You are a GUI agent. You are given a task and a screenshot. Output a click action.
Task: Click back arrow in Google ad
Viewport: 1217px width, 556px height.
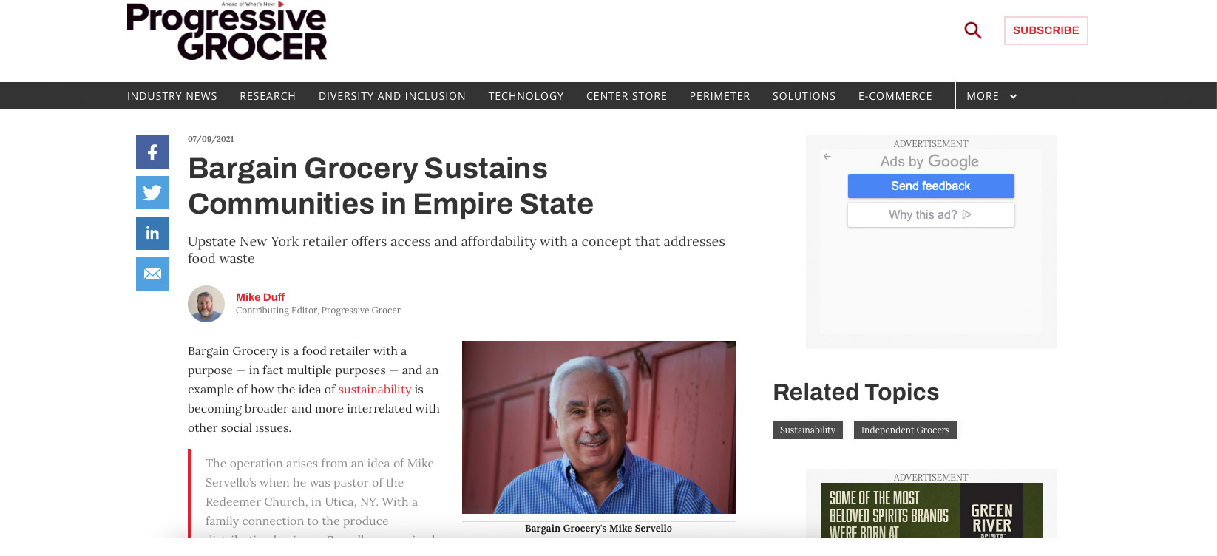tap(827, 156)
